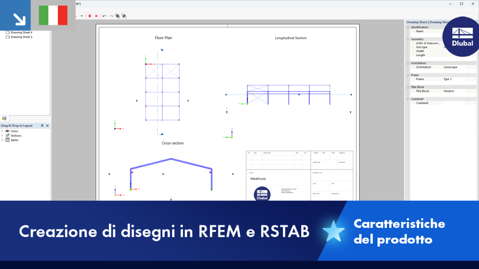Click the Dlubal logo in title block
The width and height of the screenshot is (479, 269).
click(262, 194)
